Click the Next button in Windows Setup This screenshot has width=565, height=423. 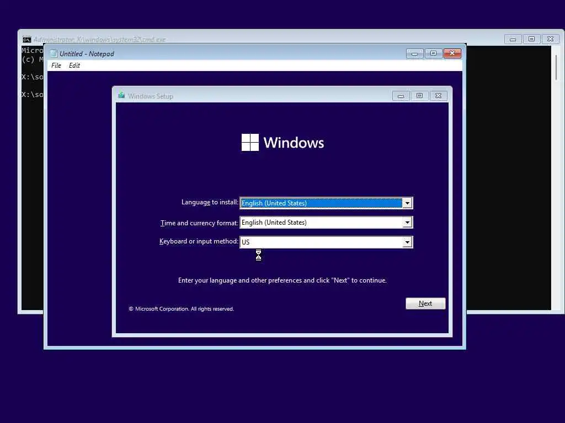click(425, 303)
